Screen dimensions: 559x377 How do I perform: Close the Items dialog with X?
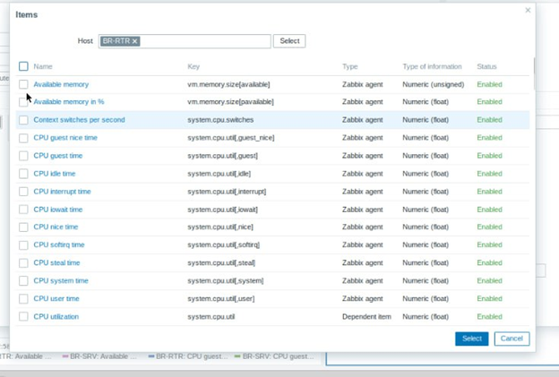[528, 11]
